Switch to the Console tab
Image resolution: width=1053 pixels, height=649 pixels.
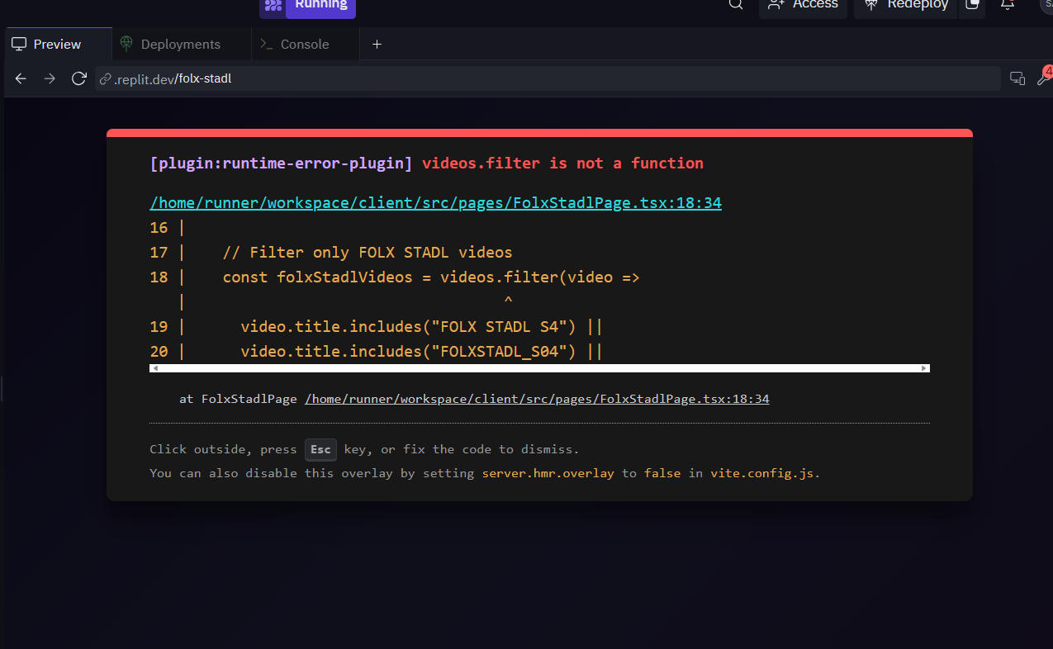coord(305,44)
